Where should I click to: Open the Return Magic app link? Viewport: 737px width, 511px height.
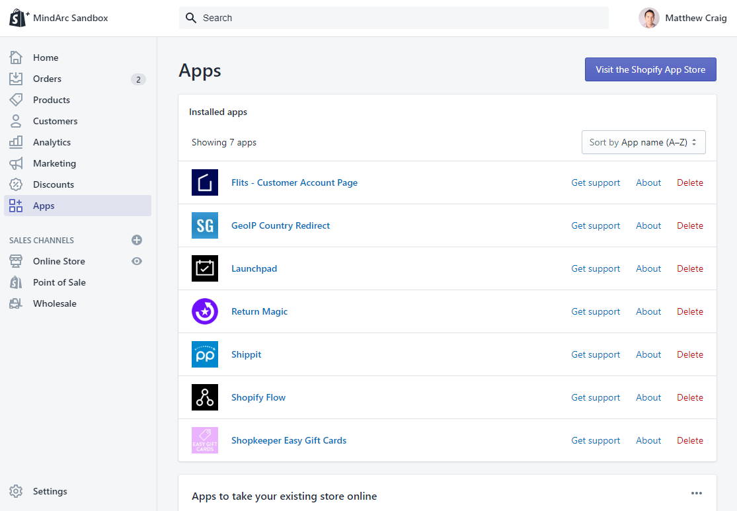[x=260, y=311]
